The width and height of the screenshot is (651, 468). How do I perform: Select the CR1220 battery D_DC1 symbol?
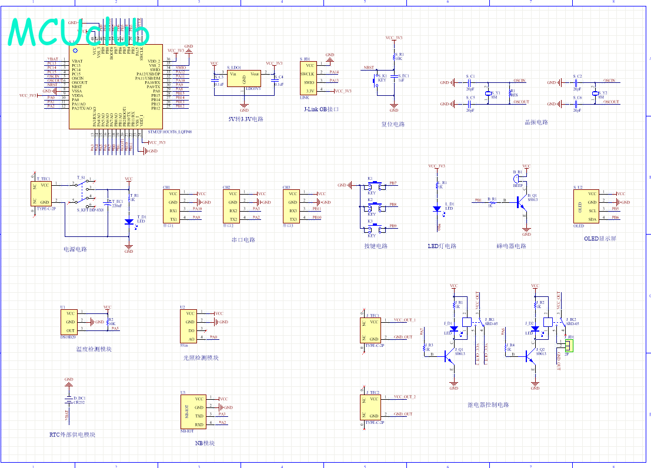coord(68,400)
